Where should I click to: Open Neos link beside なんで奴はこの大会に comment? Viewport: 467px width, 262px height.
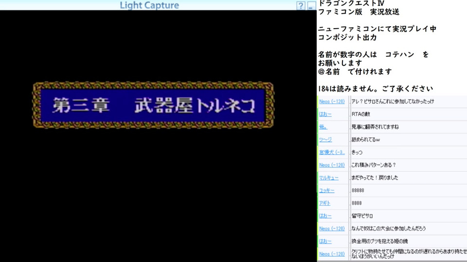click(x=332, y=229)
